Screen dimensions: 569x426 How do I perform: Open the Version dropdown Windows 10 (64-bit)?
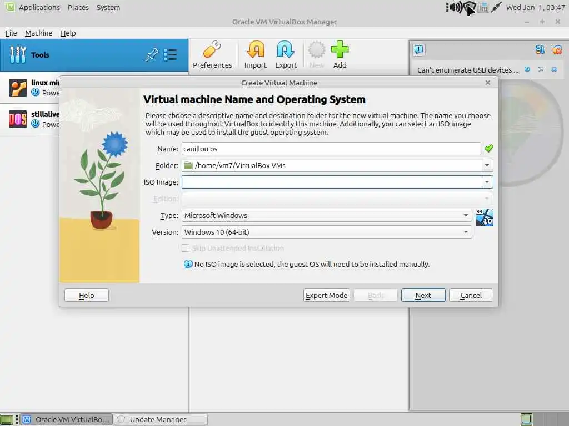click(x=327, y=232)
